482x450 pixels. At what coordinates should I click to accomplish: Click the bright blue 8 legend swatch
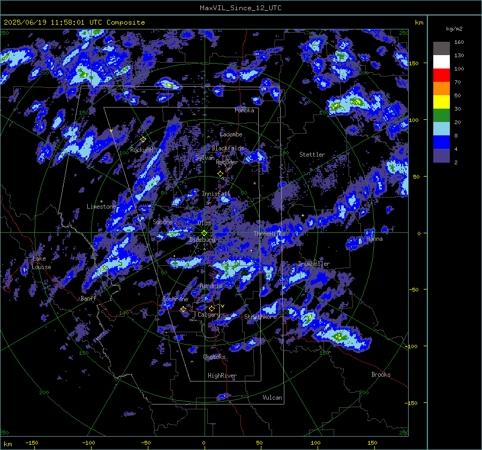(441, 142)
